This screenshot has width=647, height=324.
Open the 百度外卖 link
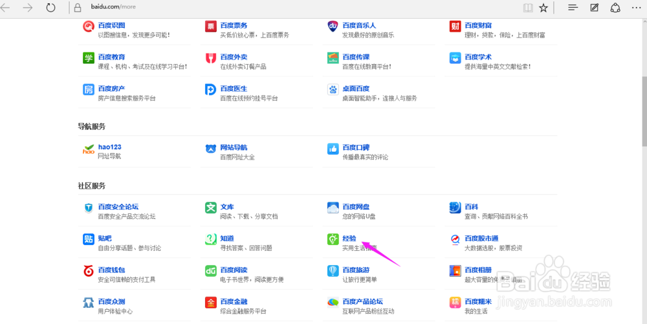[x=234, y=57]
